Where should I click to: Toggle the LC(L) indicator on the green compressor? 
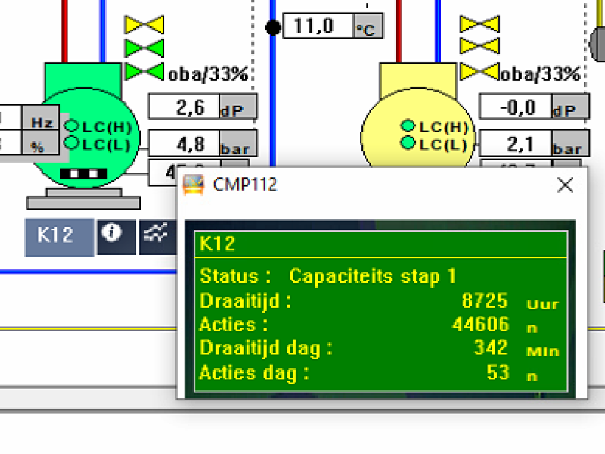(x=71, y=142)
